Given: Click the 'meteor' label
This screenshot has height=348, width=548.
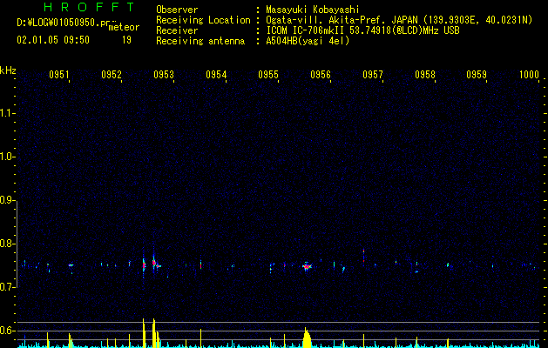Looking at the screenshot, I should tap(124, 27).
